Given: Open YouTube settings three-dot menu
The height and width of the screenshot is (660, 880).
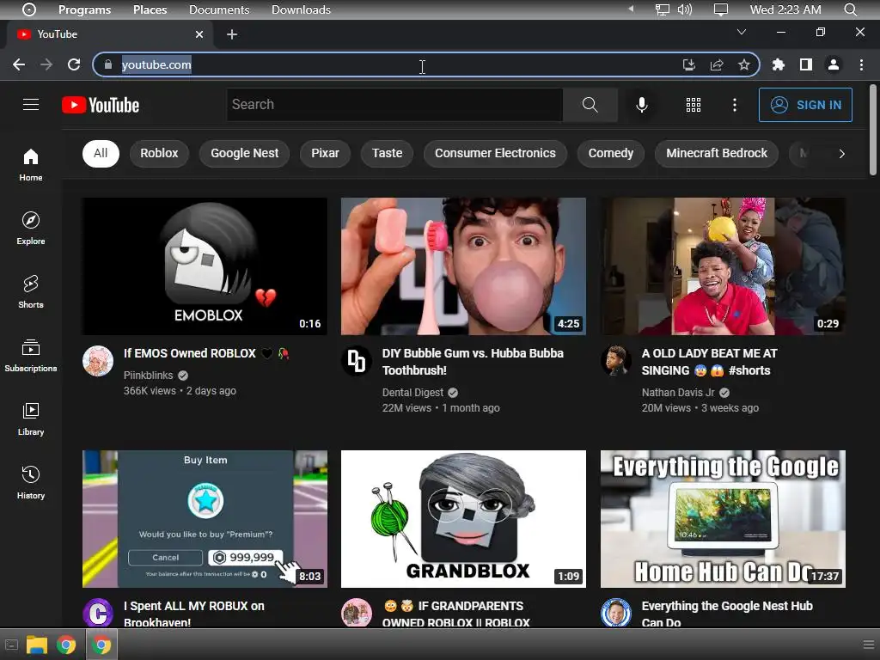Looking at the screenshot, I should click(x=735, y=105).
